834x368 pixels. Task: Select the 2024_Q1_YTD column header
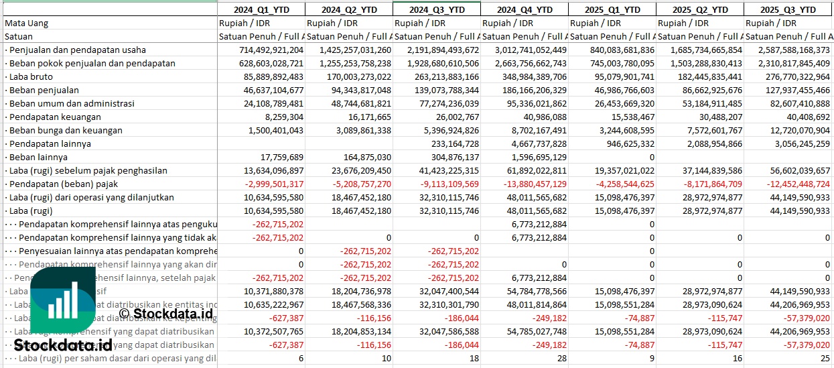261,9
